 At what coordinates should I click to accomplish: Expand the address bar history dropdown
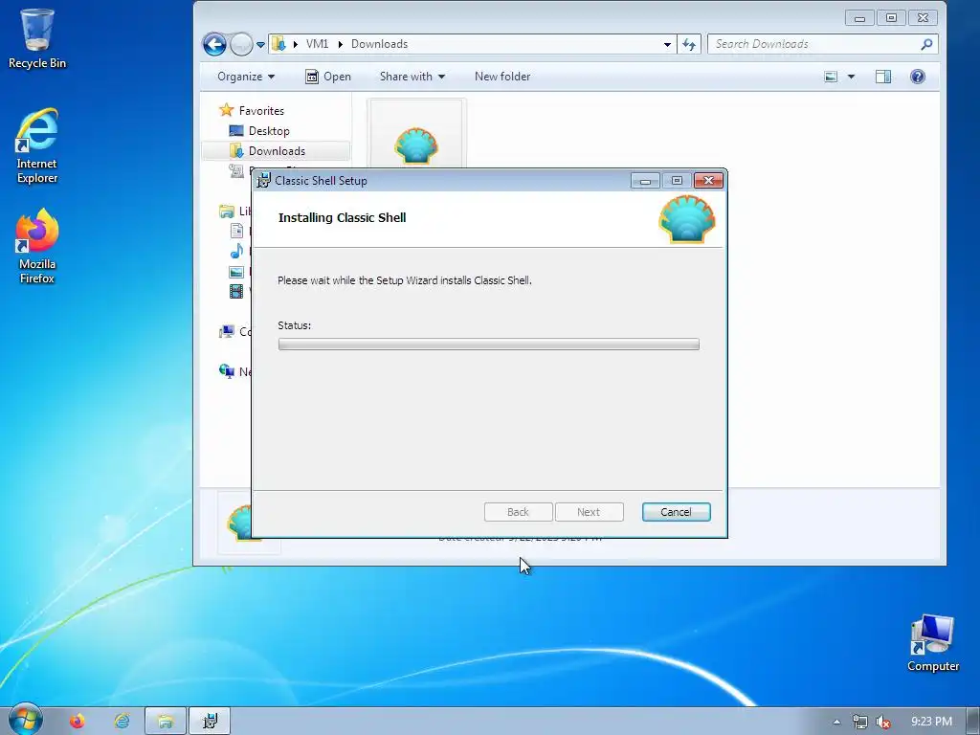[x=667, y=44]
